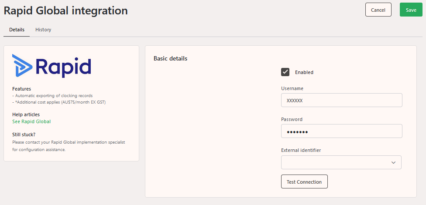Cancel the integration changes
Image resolution: width=426 pixels, height=205 pixels.
point(378,10)
